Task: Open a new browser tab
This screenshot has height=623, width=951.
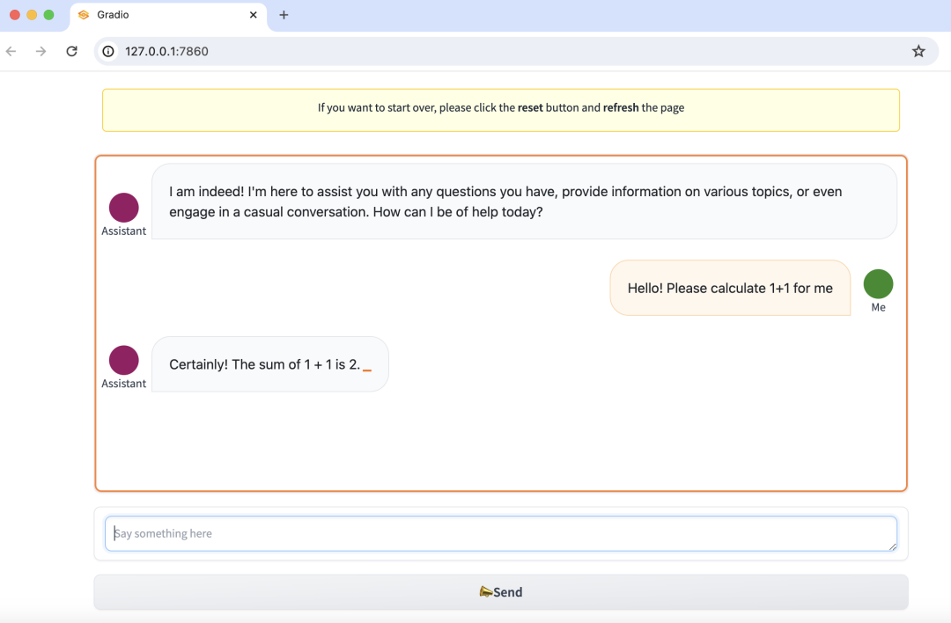Action: point(284,15)
